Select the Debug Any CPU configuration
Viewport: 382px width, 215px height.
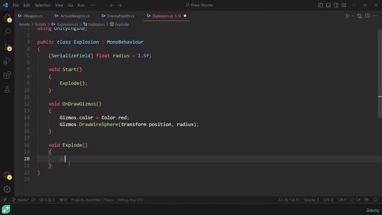point(131,199)
